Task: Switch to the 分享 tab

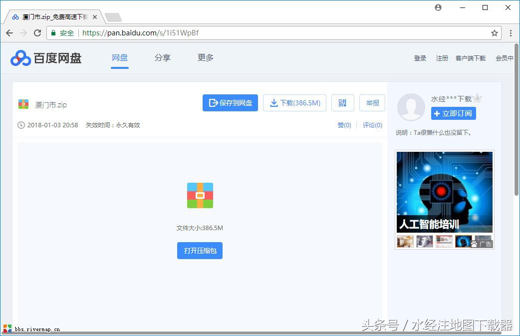Action: [x=162, y=58]
